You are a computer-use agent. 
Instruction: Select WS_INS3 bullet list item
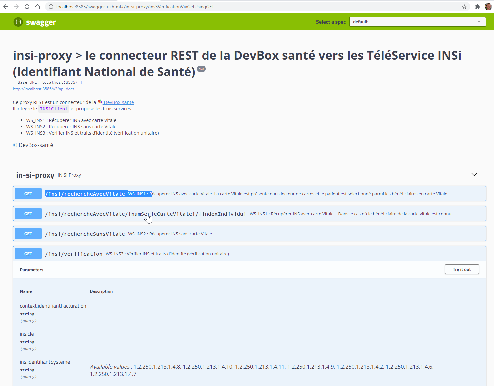coord(92,133)
